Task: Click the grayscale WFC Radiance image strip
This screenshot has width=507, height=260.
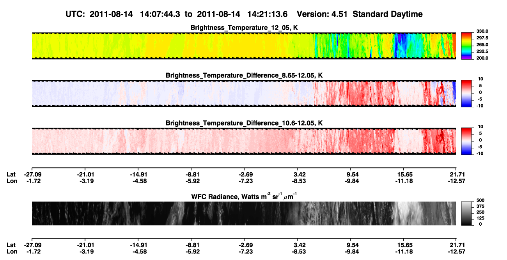Action: click(244, 213)
